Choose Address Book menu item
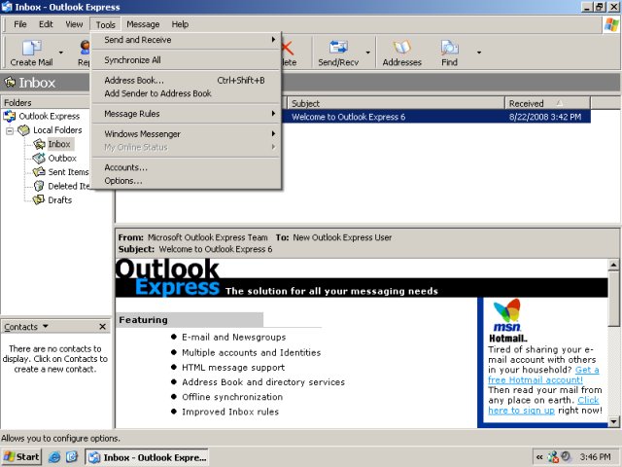The height and width of the screenshot is (467, 622). click(187, 80)
